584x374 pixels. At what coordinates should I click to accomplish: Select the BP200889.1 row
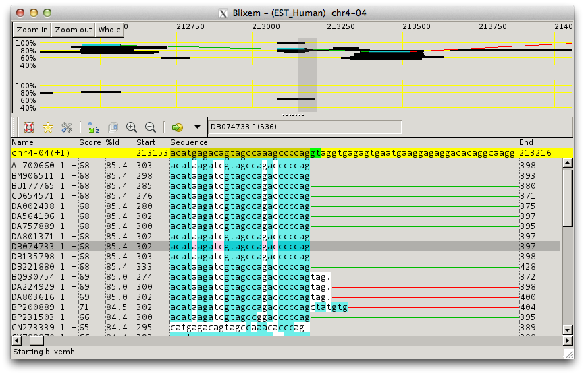pyautogui.click(x=286, y=307)
